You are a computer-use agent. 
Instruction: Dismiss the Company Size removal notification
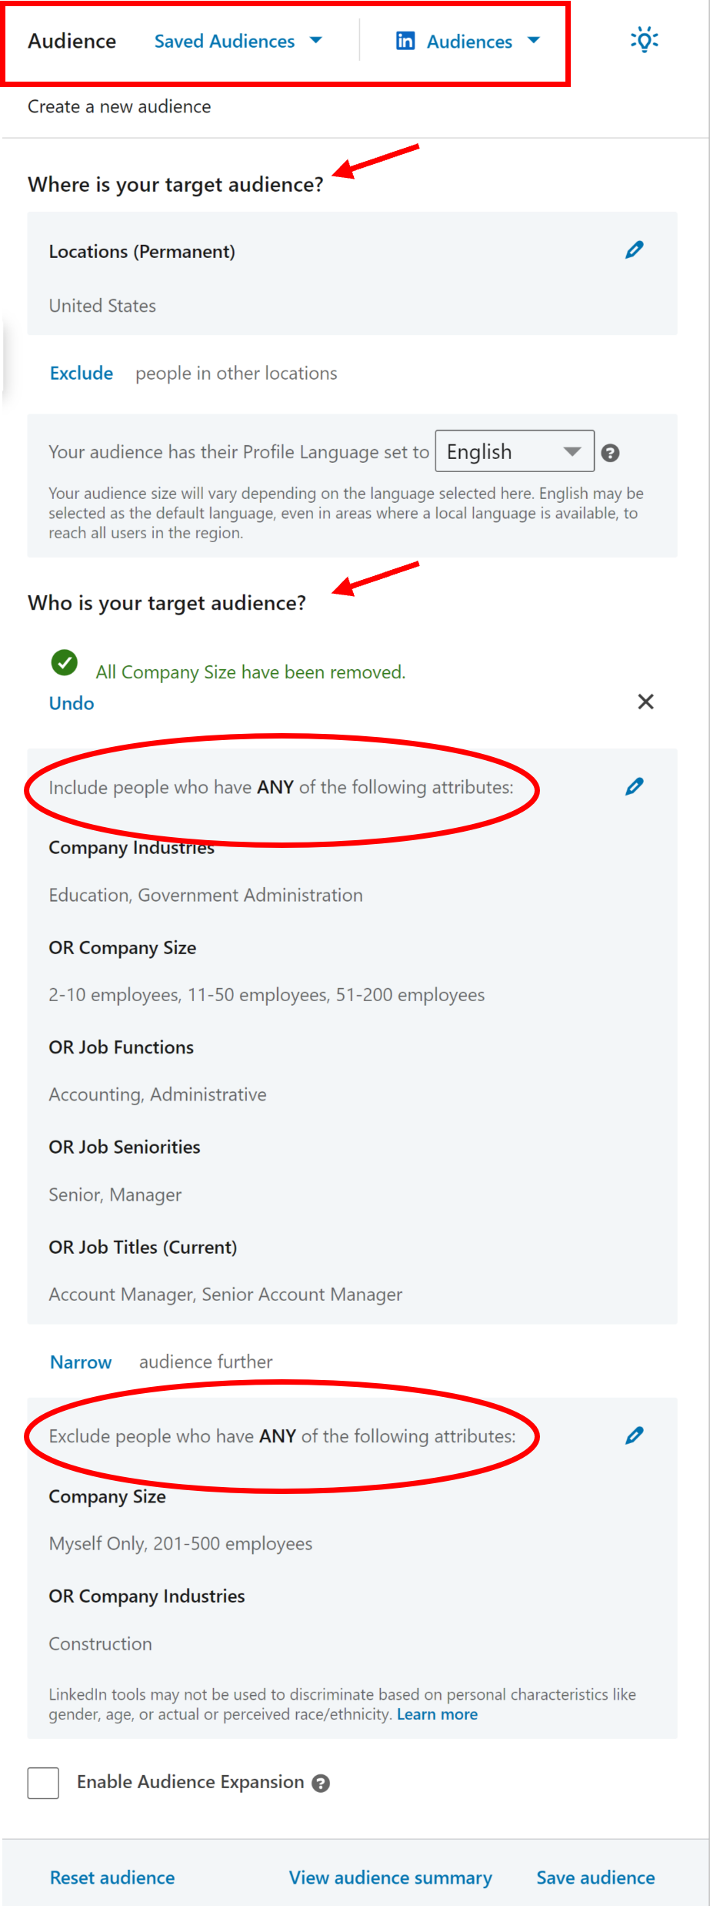pyautogui.click(x=645, y=702)
